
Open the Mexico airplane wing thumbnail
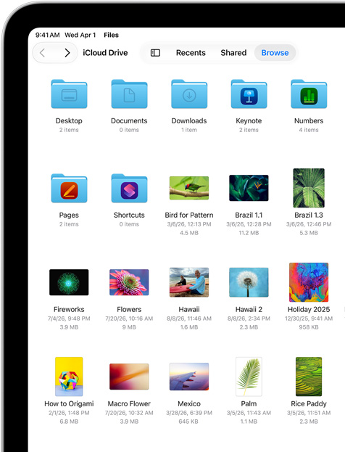coord(189,377)
